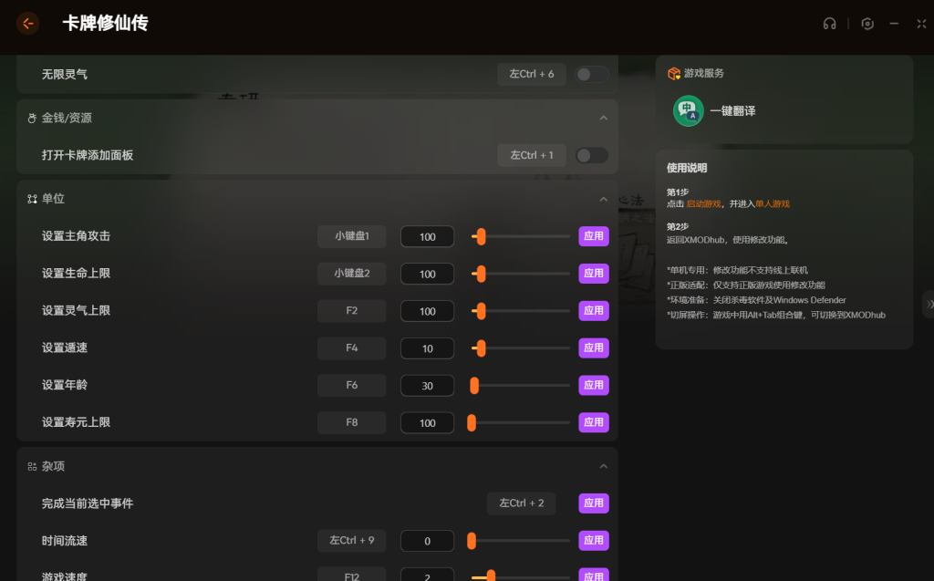Click the 设置年龄 slider handle
This screenshot has height=581, width=934.
tap(474, 386)
